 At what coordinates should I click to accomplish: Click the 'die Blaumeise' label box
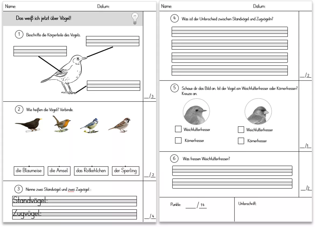pos(29,171)
